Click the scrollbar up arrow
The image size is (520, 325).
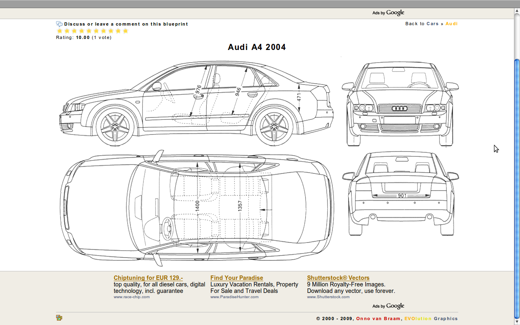[517, 11]
